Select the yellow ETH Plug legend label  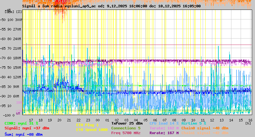87,125
